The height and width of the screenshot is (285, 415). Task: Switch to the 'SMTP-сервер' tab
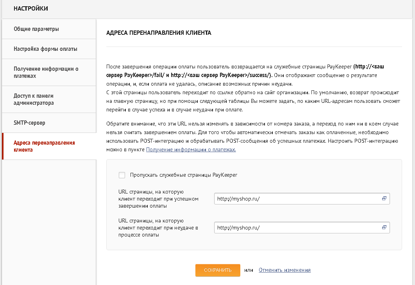coord(29,123)
